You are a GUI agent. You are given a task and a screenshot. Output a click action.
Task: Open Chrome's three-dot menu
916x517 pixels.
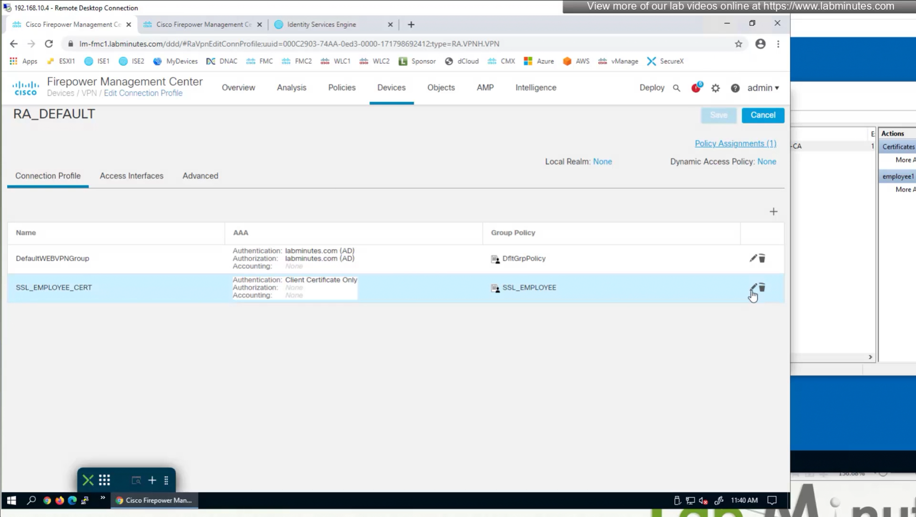[778, 44]
